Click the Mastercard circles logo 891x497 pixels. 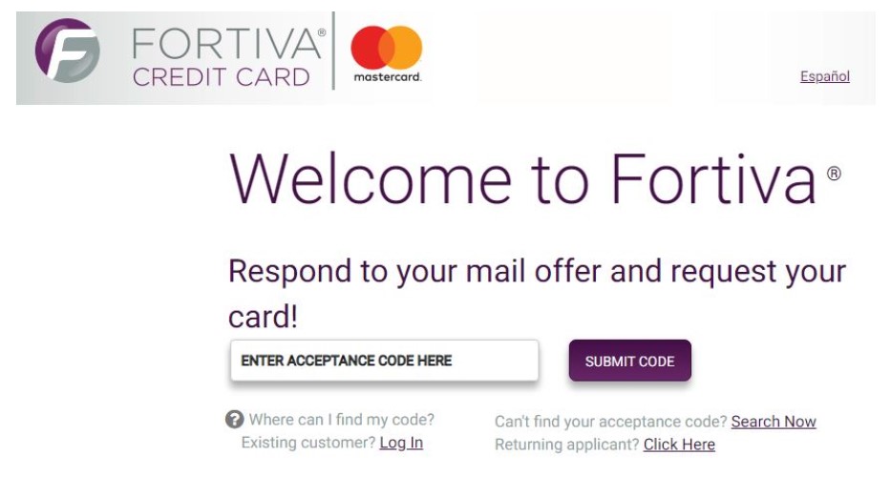pyautogui.click(x=387, y=47)
